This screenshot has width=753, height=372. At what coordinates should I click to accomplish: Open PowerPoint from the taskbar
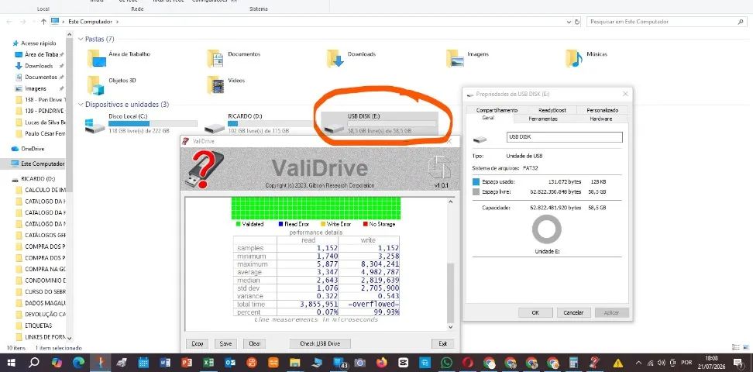[187, 363]
